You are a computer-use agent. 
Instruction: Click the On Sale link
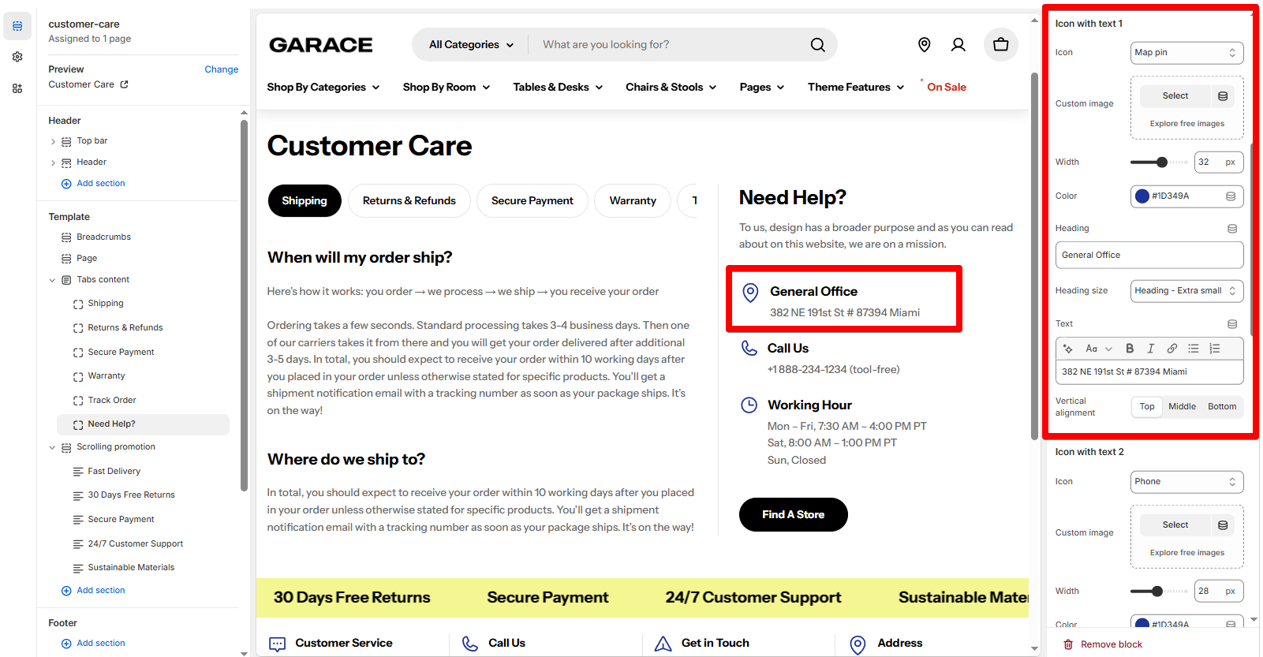point(947,88)
